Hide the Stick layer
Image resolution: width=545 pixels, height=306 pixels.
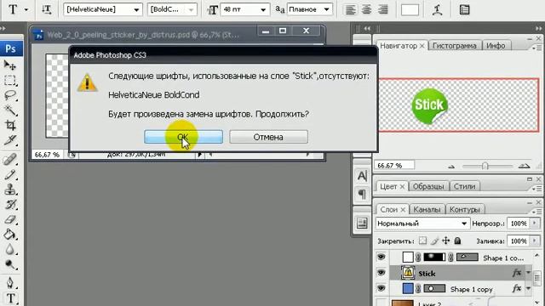381,273
